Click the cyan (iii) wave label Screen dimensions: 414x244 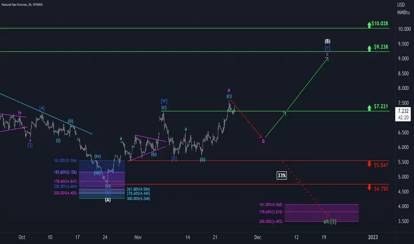tap(97, 173)
